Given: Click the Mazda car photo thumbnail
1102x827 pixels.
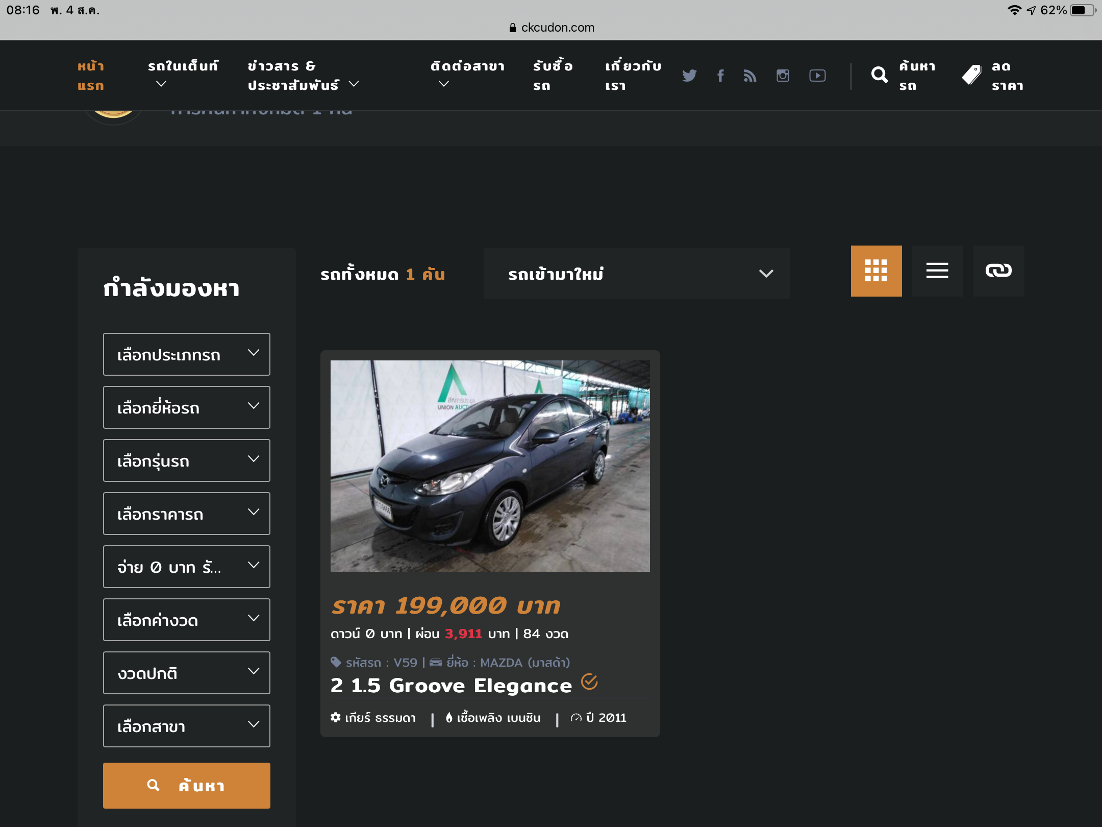Looking at the screenshot, I should 490,466.
